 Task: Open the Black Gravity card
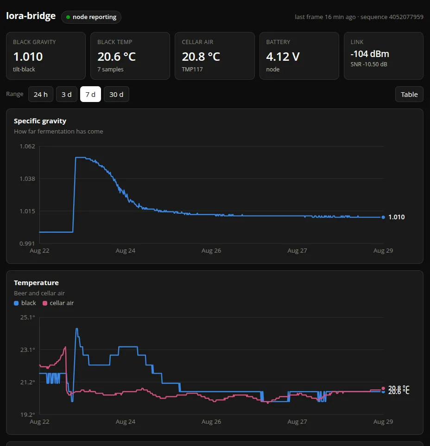[46, 56]
